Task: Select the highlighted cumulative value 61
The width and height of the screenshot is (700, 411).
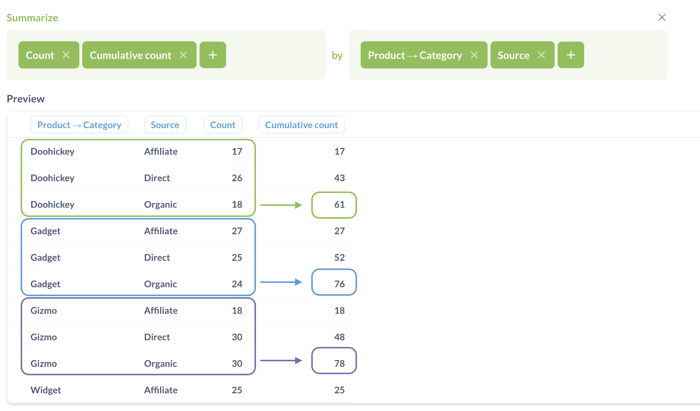Action: pyautogui.click(x=339, y=205)
